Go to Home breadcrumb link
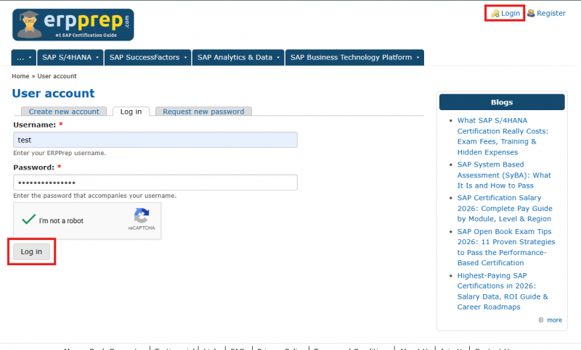The width and height of the screenshot is (581, 350). point(20,76)
